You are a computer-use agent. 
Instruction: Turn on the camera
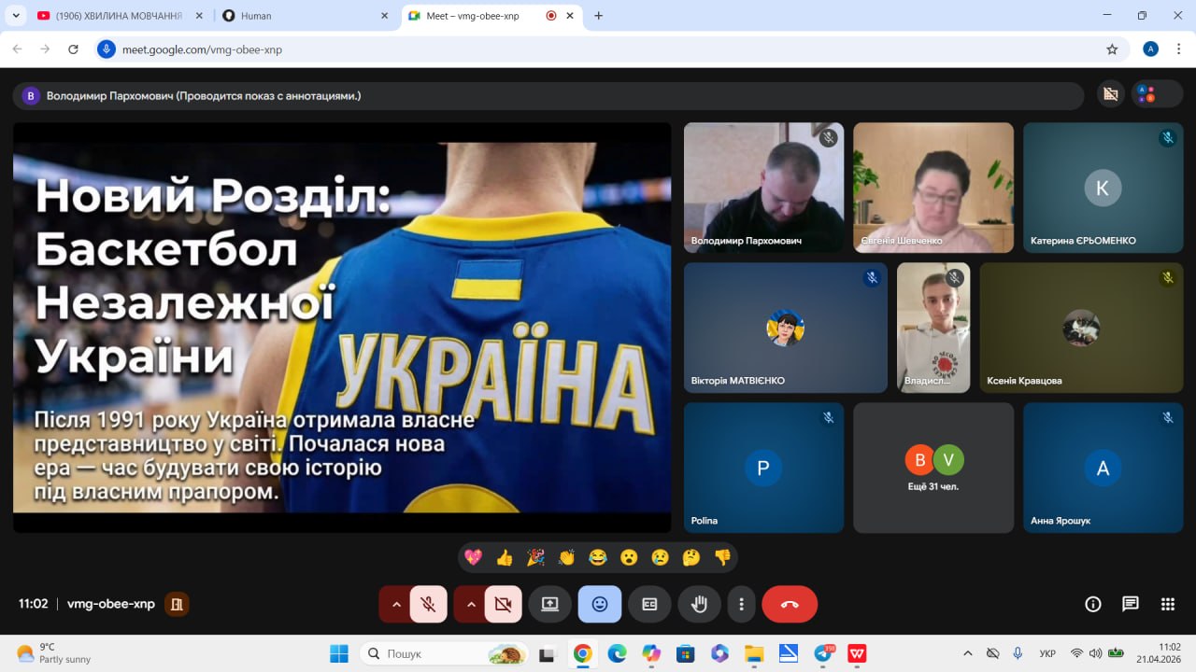click(504, 605)
